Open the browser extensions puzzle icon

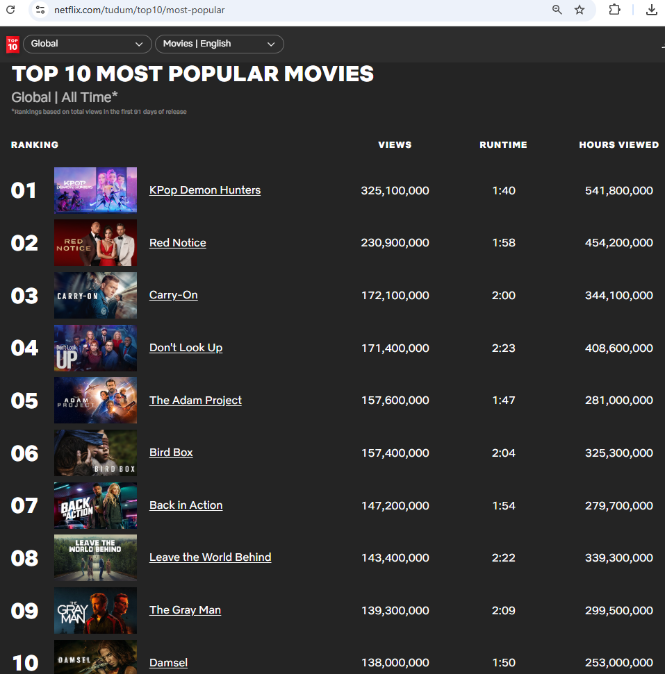pos(615,10)
